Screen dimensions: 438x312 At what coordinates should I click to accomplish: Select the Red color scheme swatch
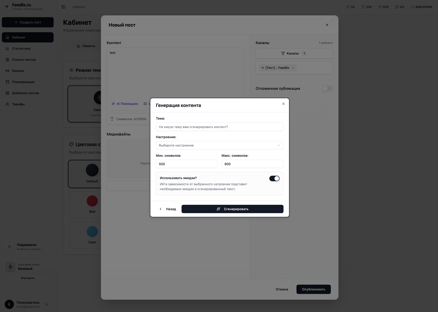click(92, 201)
